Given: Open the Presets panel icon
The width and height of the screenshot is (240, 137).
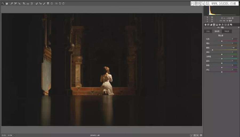Looking at the screenshot, I should [228, 25].
